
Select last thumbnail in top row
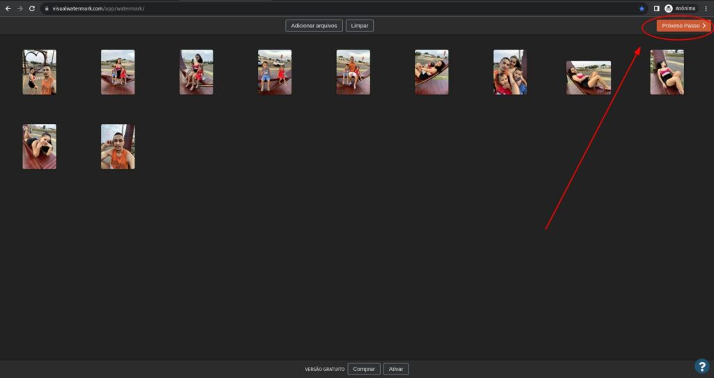pyautogui.click(x=667, y=72)
